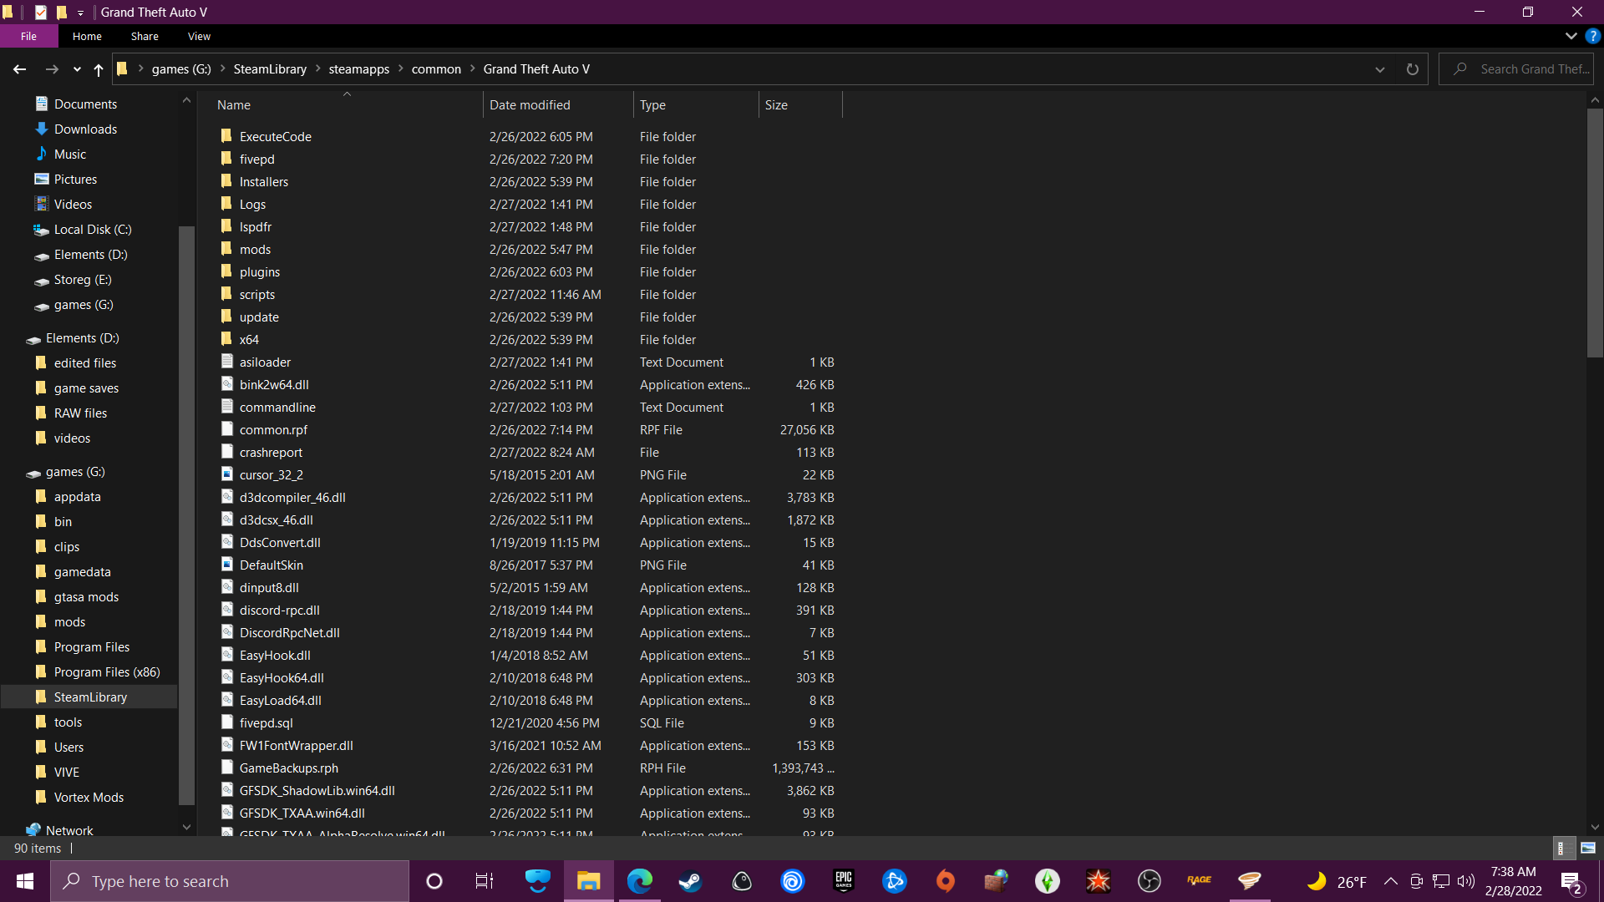Click the Up one level arrow
Image resolution: width=1604 pixels, height=902 pixels.
tap(99, 69)
